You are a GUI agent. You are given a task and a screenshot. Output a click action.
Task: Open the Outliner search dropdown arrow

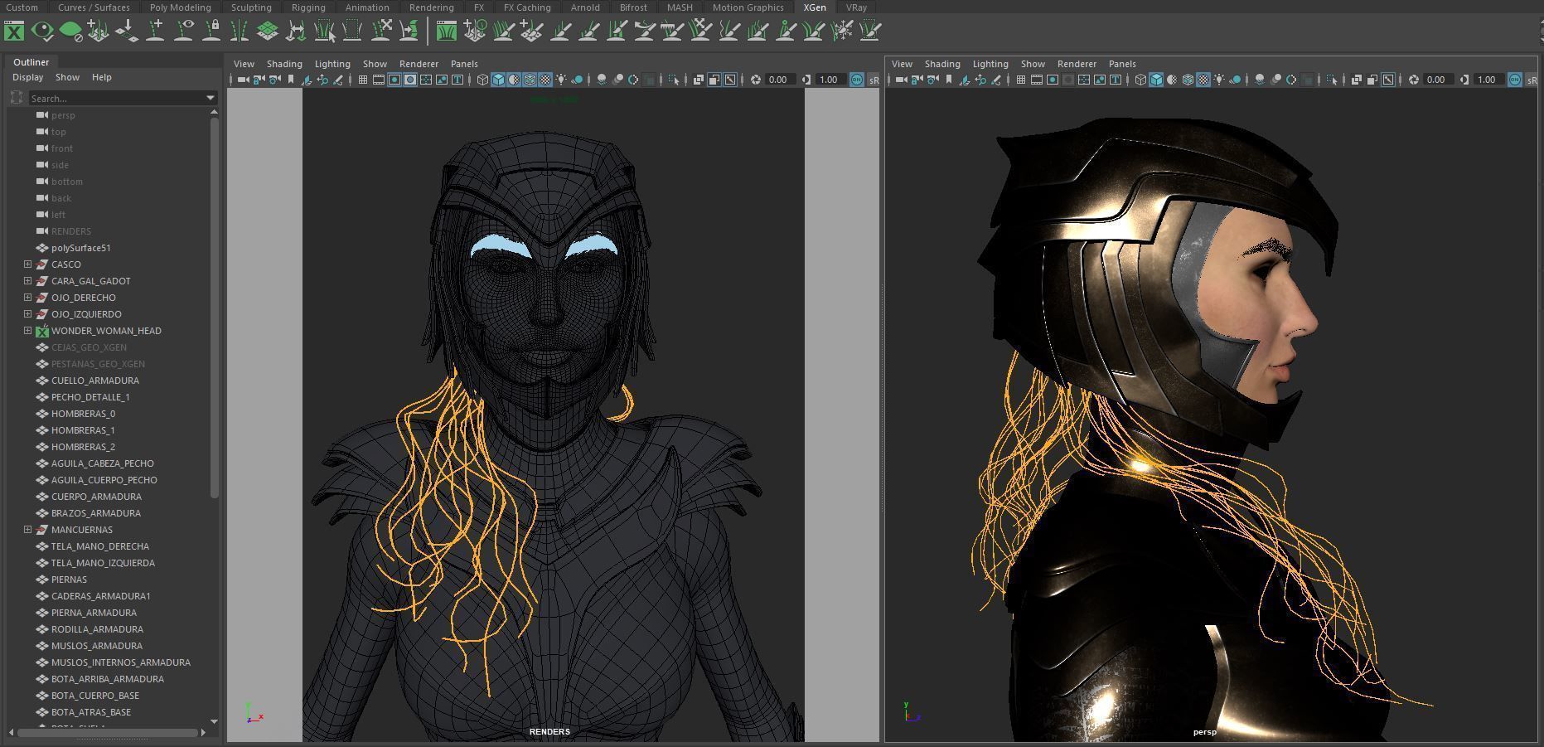tap(211, 98)
